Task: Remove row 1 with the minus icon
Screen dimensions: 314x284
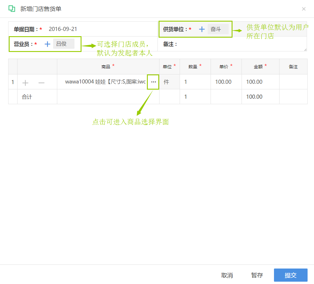Action: [41, 83]
